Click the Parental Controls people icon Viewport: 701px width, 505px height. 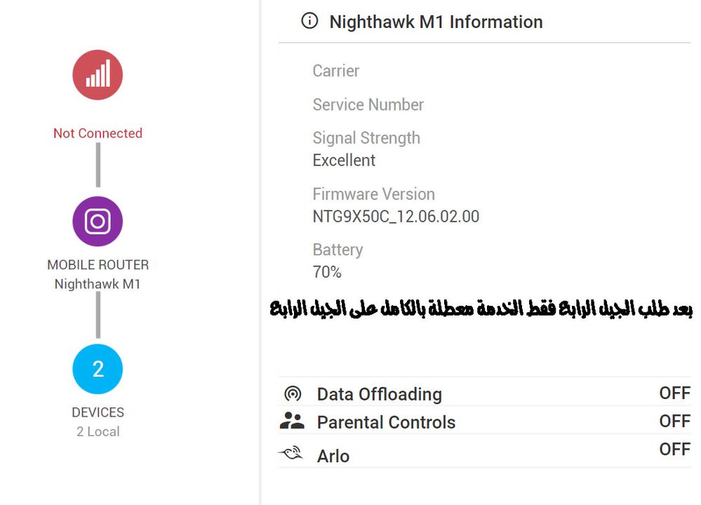point(292,422)
